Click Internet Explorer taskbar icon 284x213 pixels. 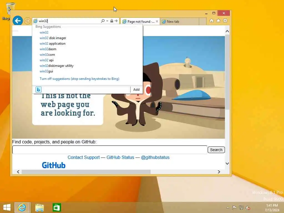point(22,207)
